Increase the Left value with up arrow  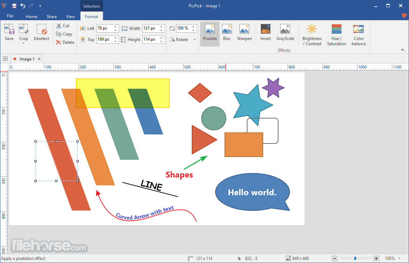[x=116, y=26]
